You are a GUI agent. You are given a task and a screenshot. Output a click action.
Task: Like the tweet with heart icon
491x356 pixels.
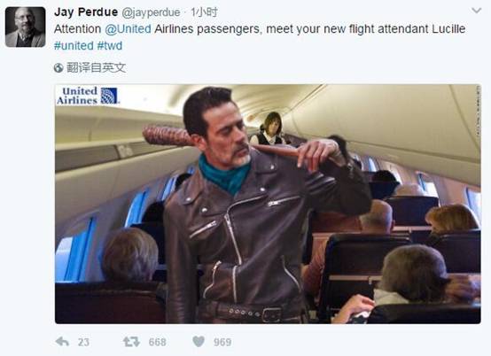coord(199,341)
